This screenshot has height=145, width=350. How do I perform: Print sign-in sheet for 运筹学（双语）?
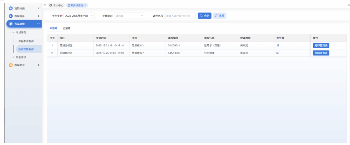coord(321,46)
